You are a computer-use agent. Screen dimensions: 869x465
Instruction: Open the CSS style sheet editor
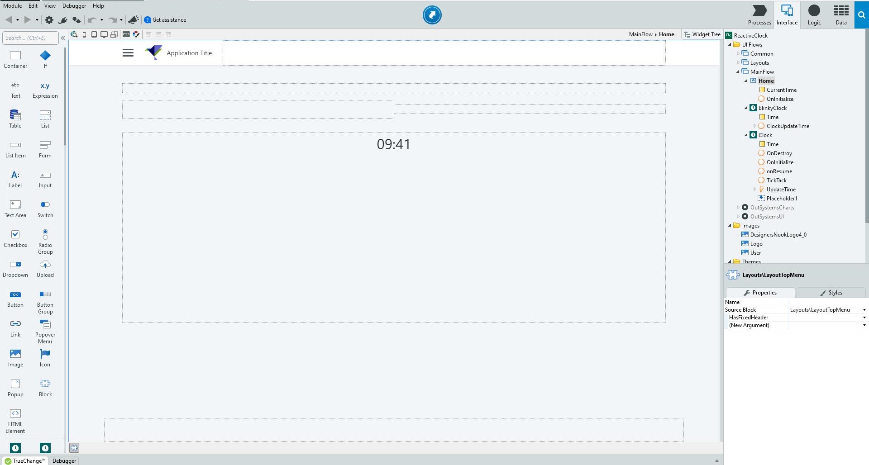click(126, 34)
